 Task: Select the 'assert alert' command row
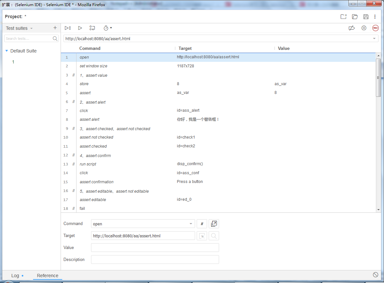tap(218, 119)
